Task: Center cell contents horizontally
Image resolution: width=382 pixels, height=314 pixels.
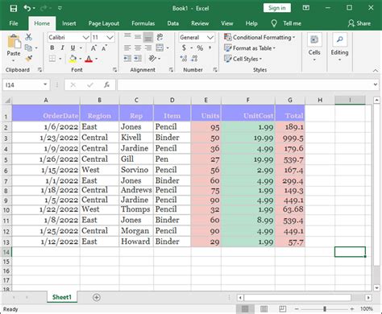Action: [138, 48]
